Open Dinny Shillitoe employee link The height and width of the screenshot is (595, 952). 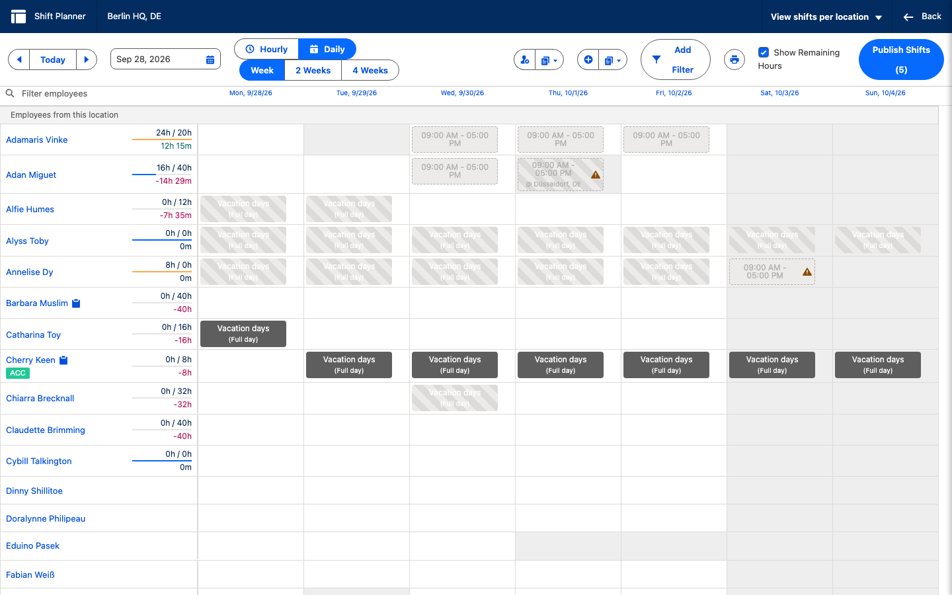[x=34, y=491]
